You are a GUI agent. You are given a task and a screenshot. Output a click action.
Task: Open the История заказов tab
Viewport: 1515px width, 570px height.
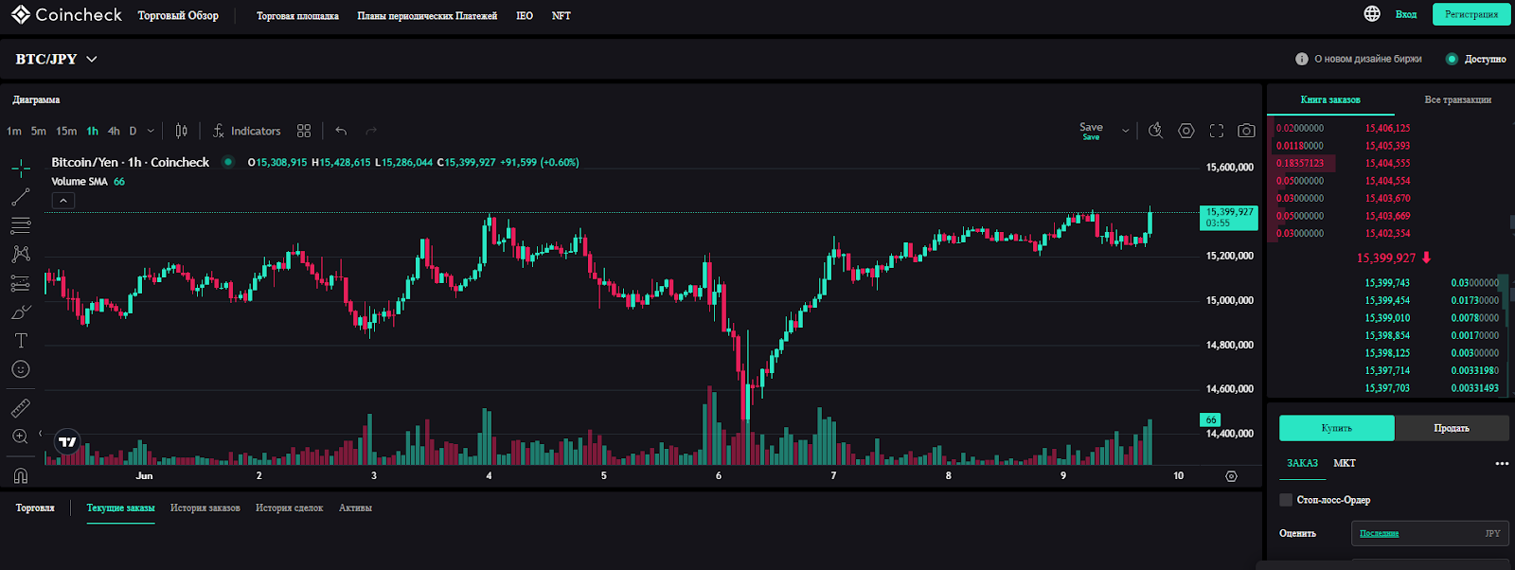(205, 508)
